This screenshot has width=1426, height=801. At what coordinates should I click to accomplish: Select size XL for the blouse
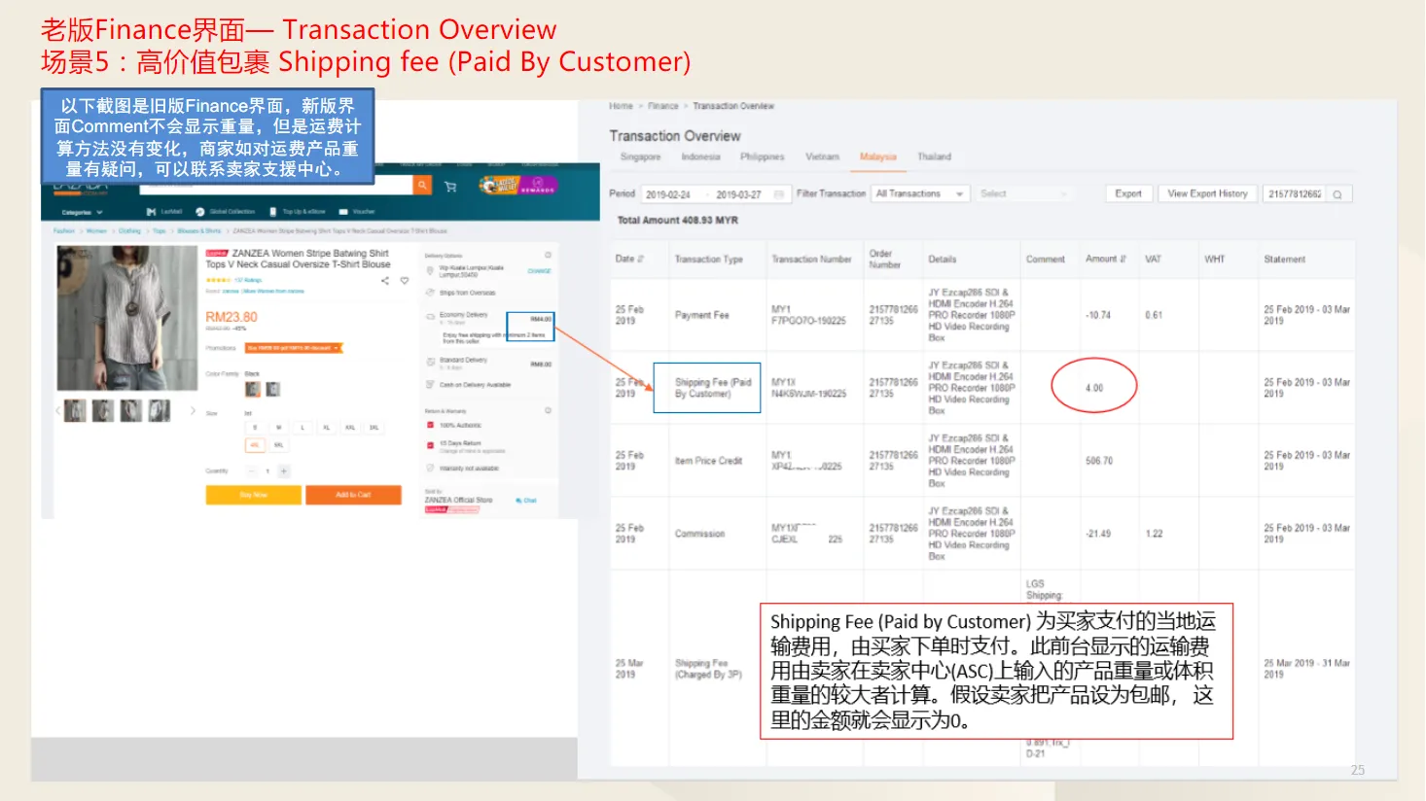(x=327, y=427)
